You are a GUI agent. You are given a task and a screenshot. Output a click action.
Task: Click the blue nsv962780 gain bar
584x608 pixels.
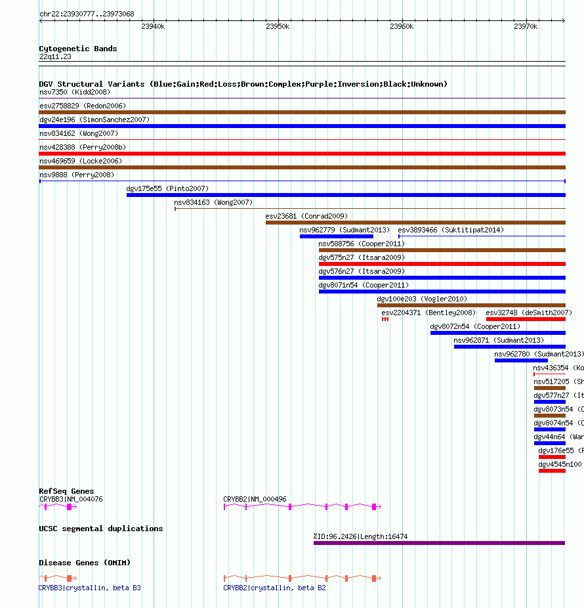[521, 360]
